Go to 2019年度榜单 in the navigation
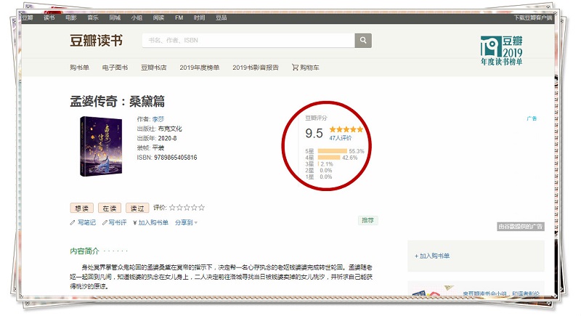The image size is (581, 316). [x=200, y=68]
